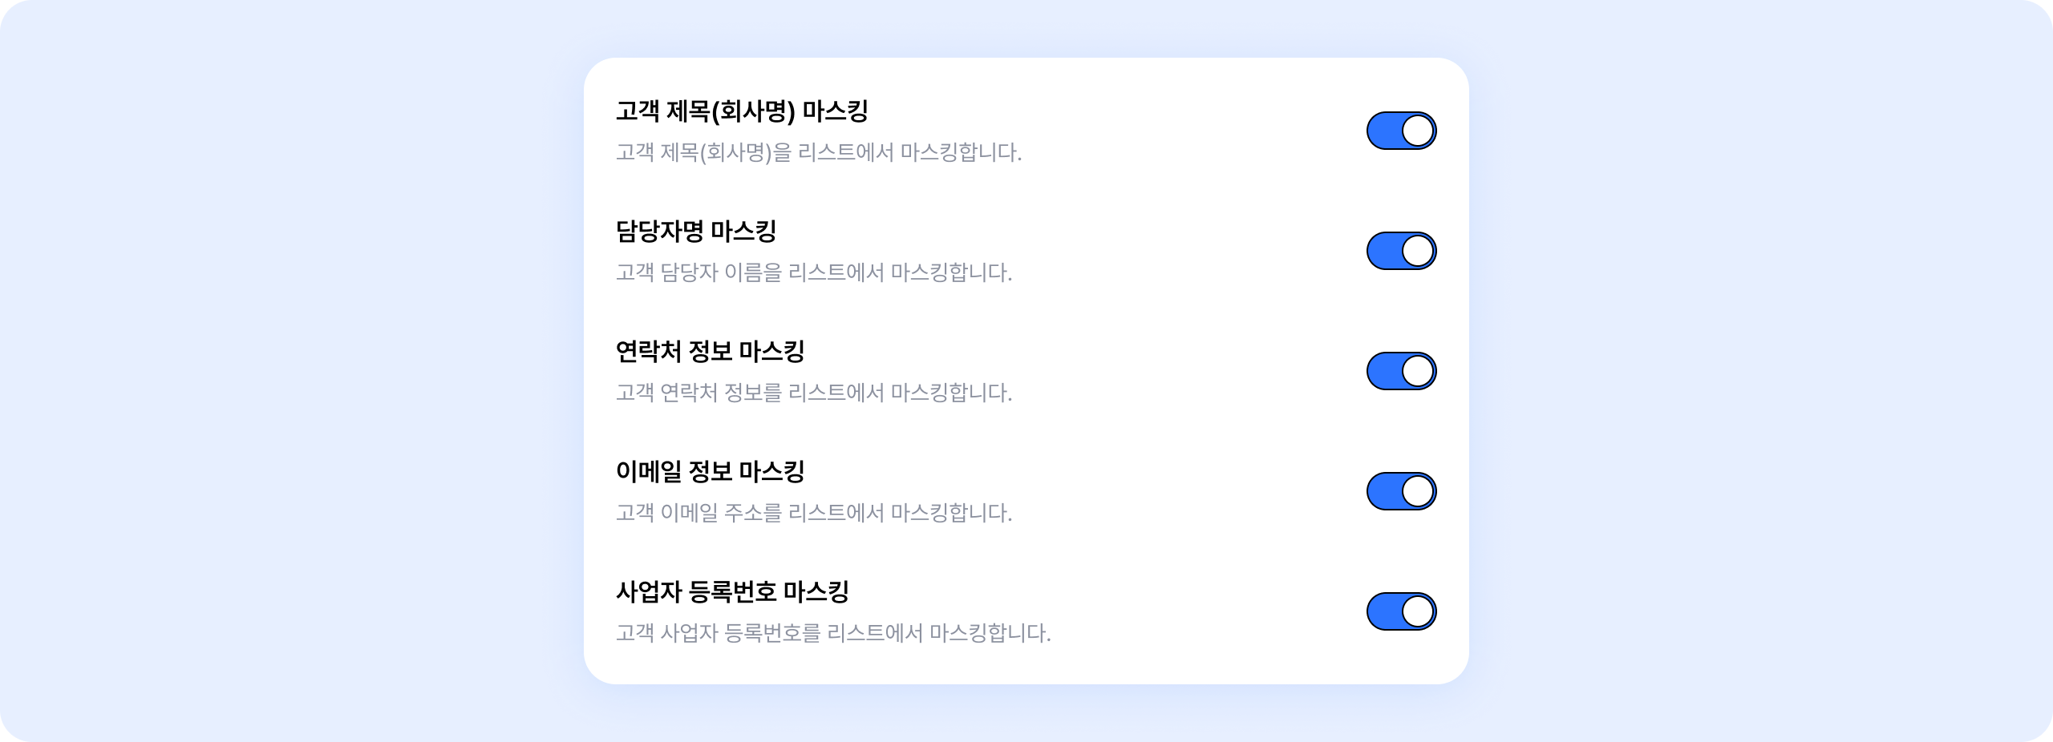Image resolution: width=2053 pixels, height=742 pixels.
Task: Click white knob of 고객 제목(회사명) toggle
Action: click(1418, 131)
